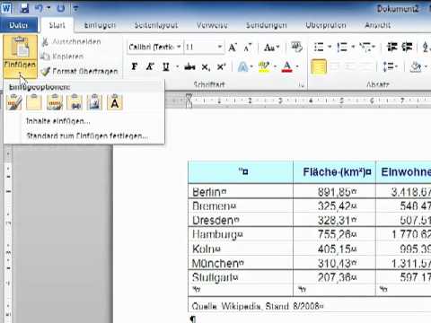
Task: Redo the last action
Action: (61, 8)
